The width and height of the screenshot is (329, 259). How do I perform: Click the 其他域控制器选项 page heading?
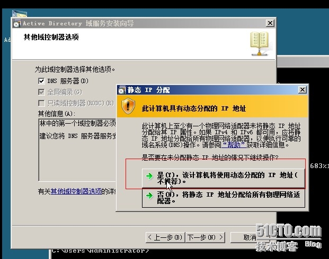(x=51, y=37)
